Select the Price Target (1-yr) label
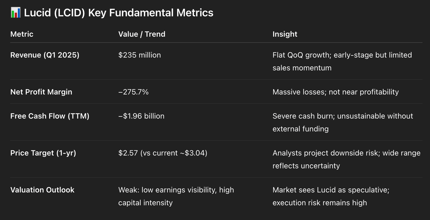This screenshot has height=220, width=430. coord(43,153)
